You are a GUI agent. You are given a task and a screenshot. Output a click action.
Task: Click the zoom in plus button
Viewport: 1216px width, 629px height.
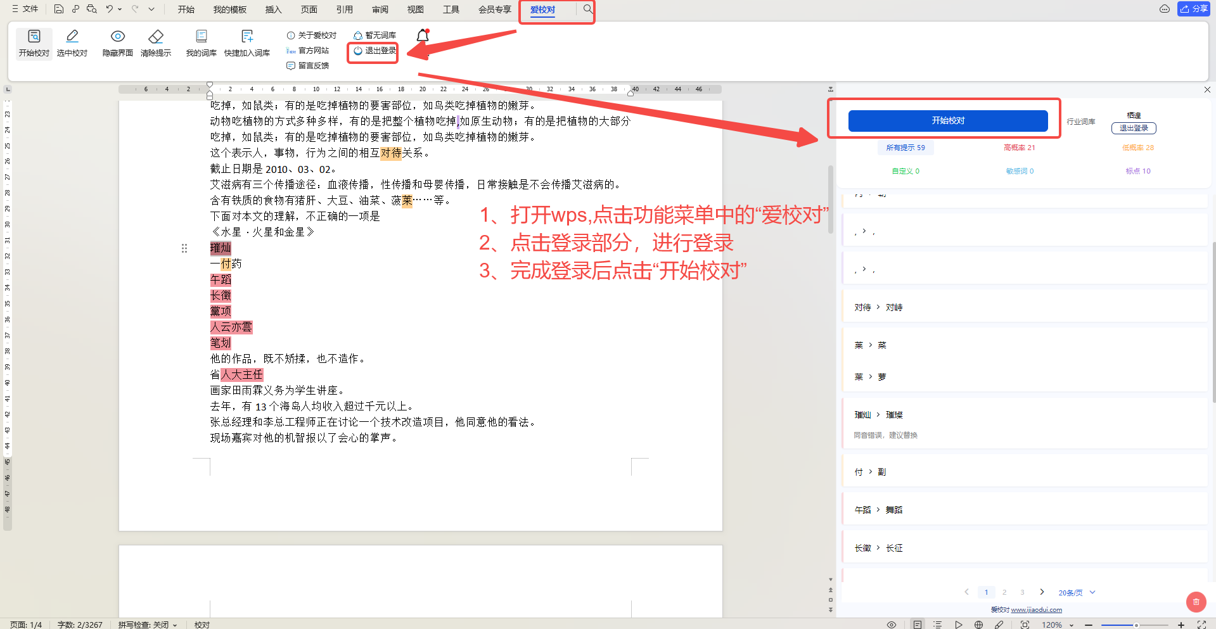pos(1181,625)
